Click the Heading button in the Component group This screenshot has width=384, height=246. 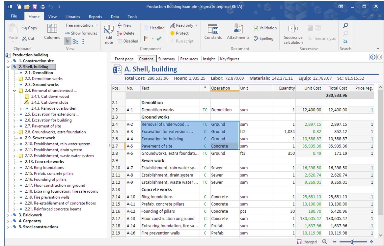154,28
